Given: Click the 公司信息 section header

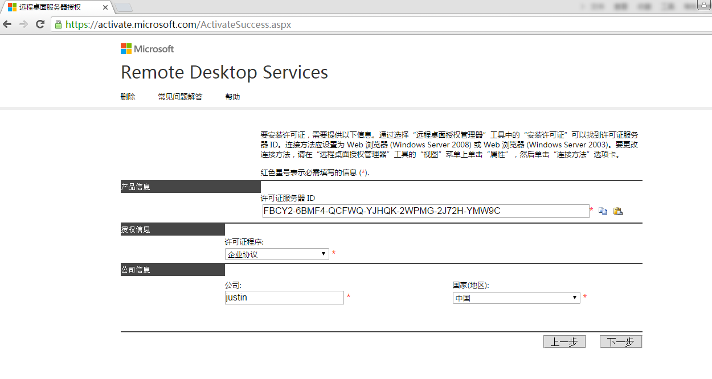Looking at the screenshot, I should tap(173, 270).
